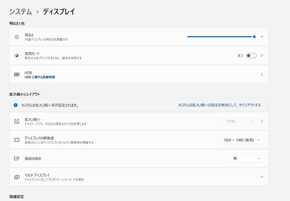Click the blue info circle icon
Screen dimensions: 290x201
click(16, 105)
